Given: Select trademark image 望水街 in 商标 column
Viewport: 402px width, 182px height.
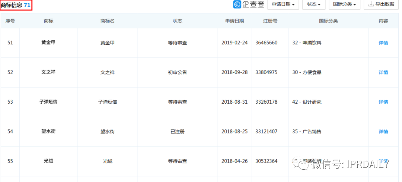Looking at the screenshot, I should [48, 131].
